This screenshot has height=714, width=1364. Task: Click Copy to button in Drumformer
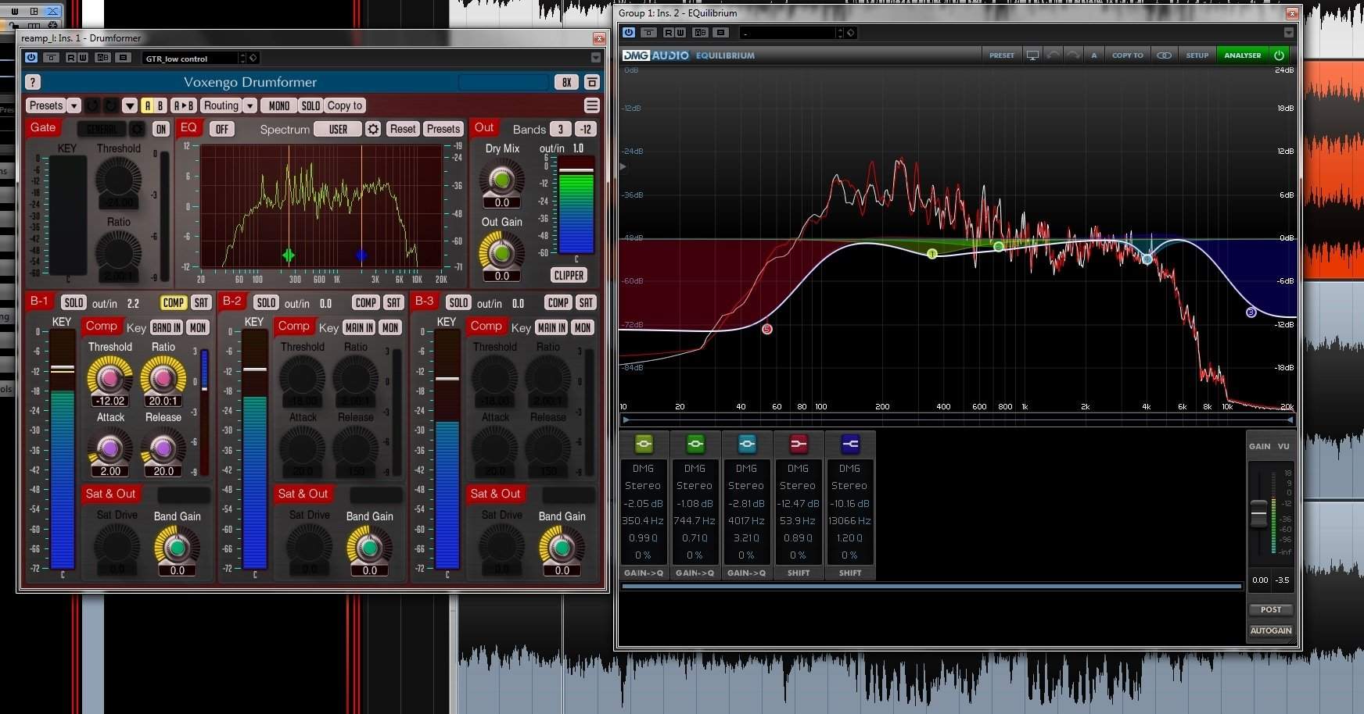click(344, 105)
